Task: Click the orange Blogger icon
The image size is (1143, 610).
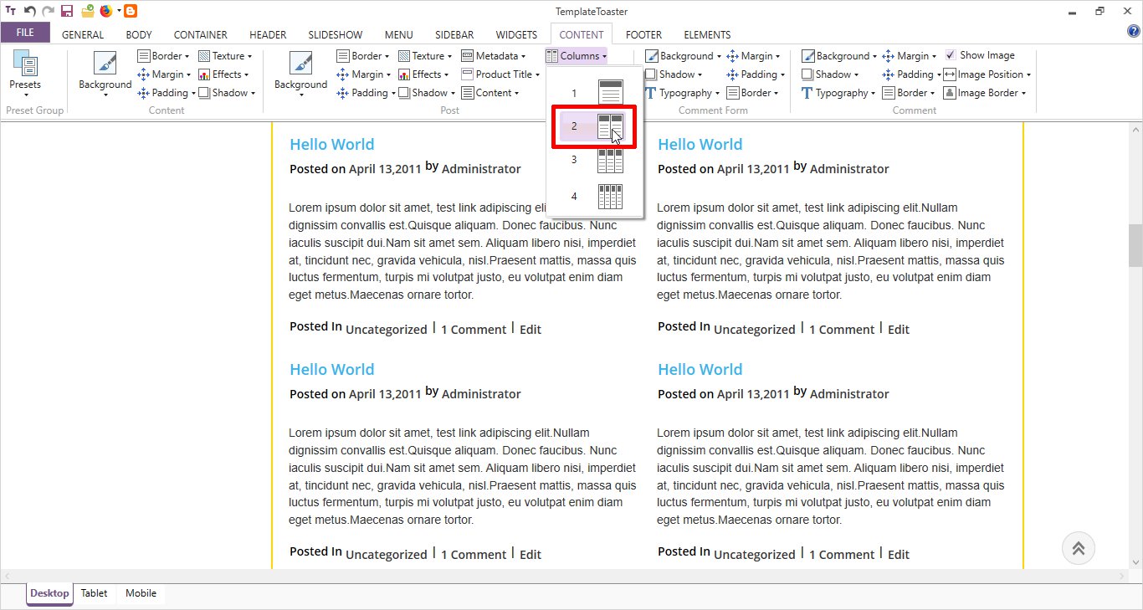Action: click(x=131, y=11)
